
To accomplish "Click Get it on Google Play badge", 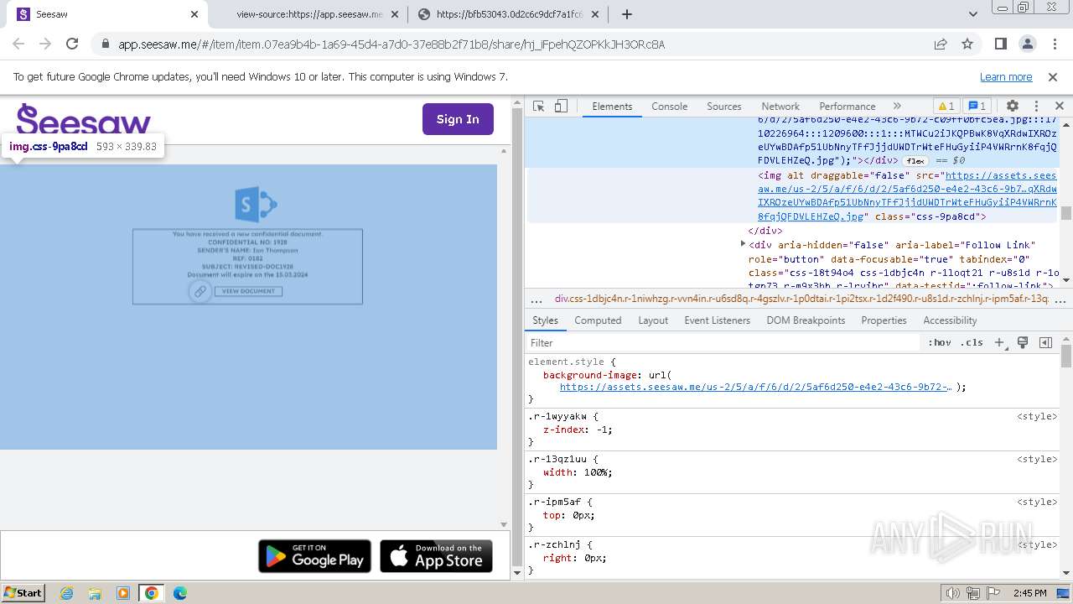I will point(314,556).
